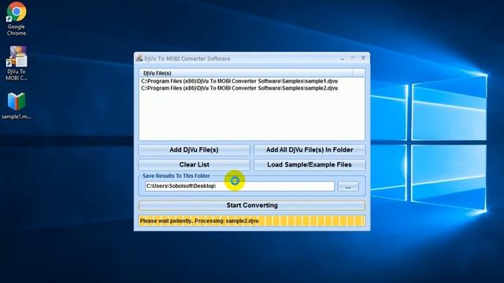Browse for output folder with ellipsis button
The height and width of the screenshot is (283, 504).
pyautogui.click(x=348, y=186)
